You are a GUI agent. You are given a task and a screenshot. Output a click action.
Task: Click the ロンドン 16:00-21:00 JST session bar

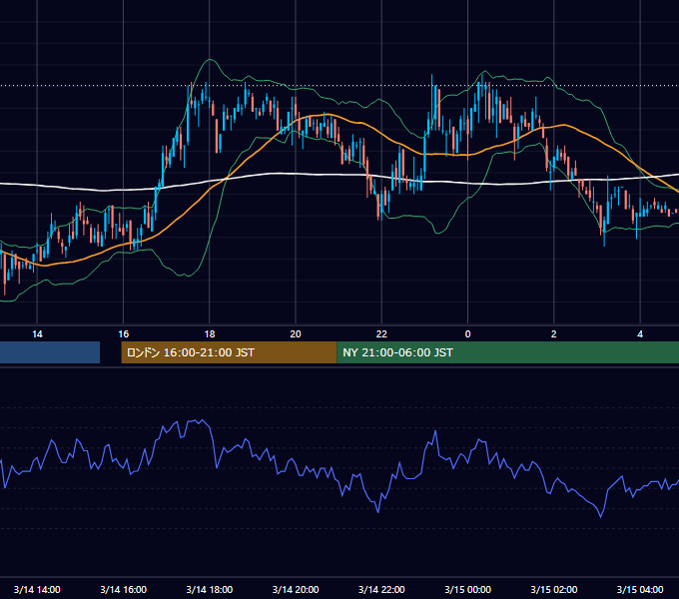229,352
